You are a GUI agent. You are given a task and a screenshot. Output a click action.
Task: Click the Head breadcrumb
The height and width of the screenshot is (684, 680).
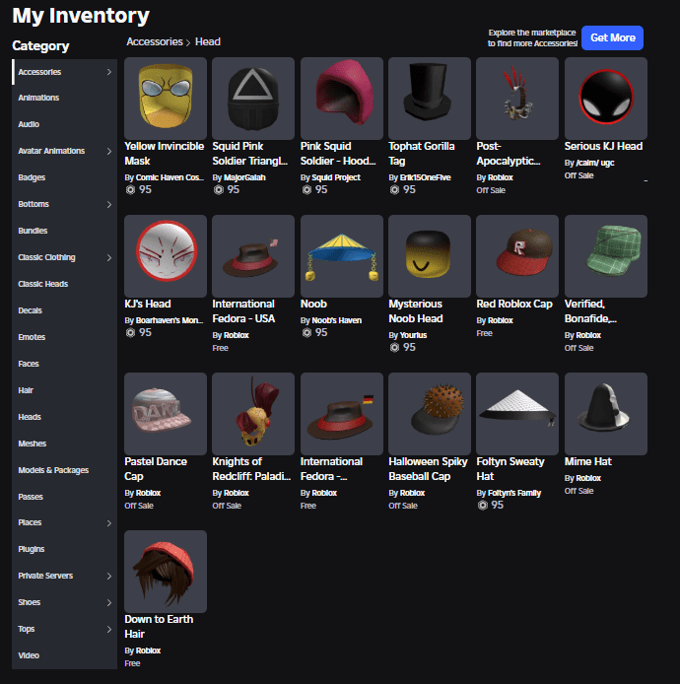(208, 41)
